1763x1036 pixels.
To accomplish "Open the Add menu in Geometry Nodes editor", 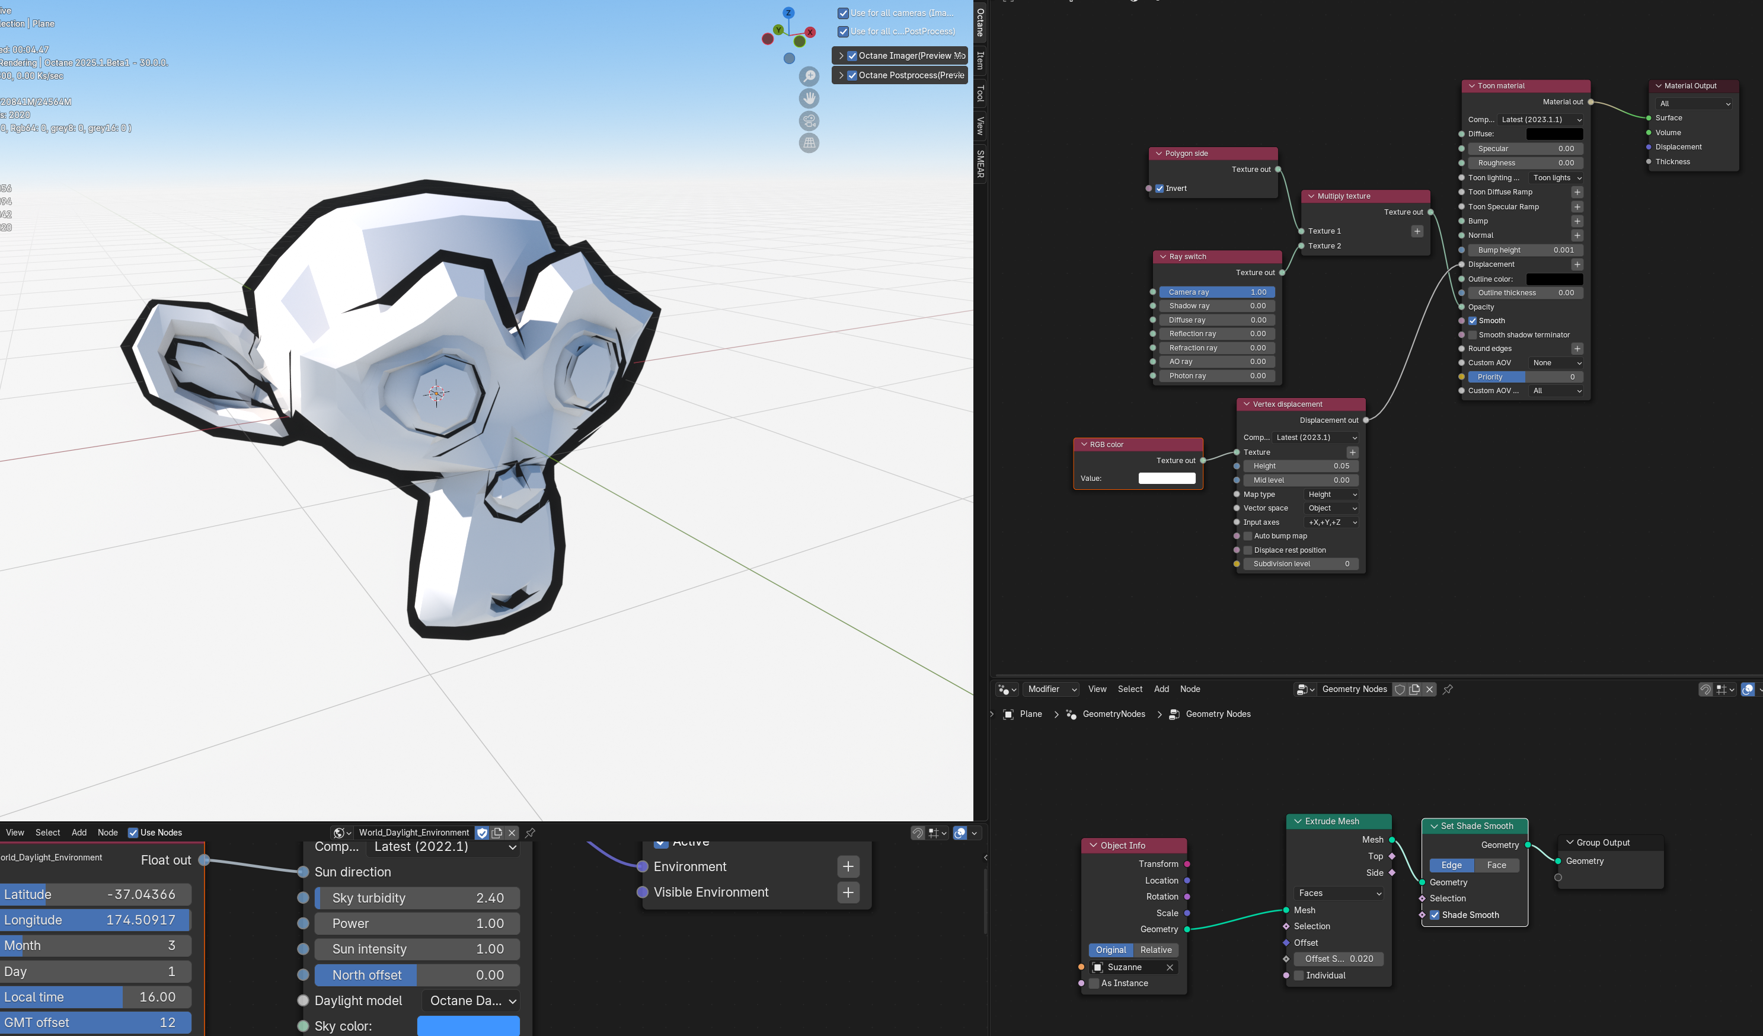I will point(1161,690).
